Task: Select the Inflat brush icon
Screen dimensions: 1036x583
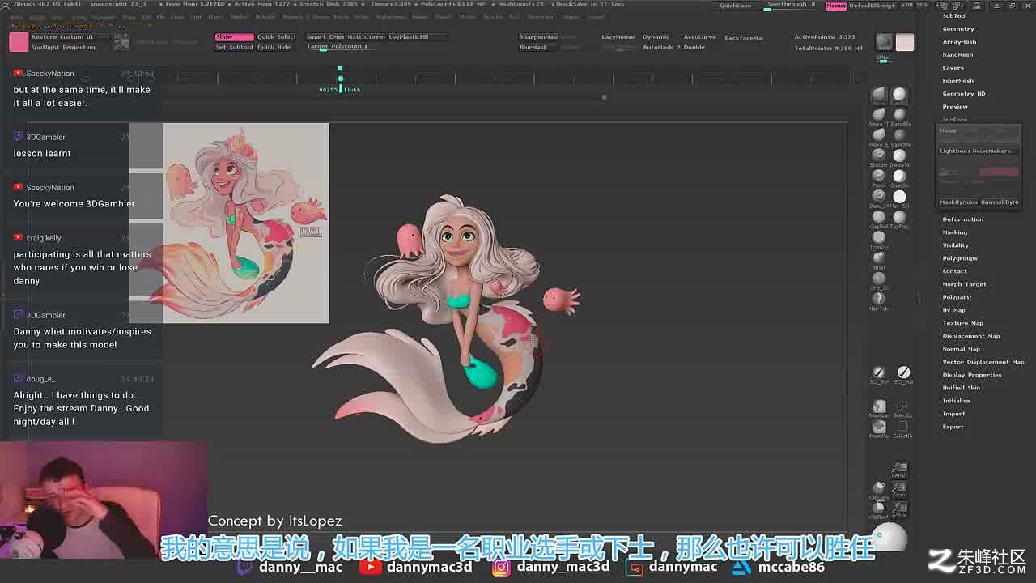Action: coord(878,258)
